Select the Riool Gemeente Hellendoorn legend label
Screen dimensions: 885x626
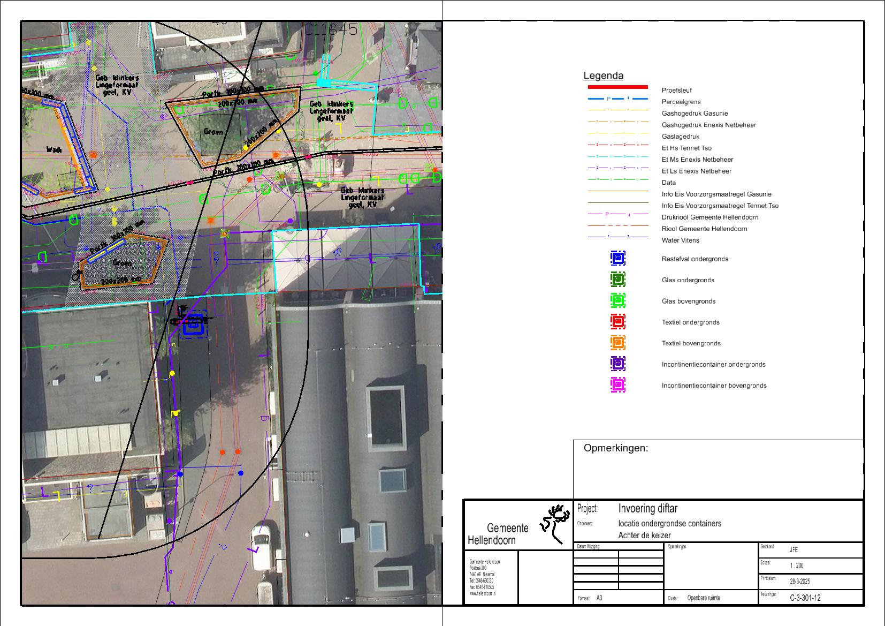click(x=704, y=229)
